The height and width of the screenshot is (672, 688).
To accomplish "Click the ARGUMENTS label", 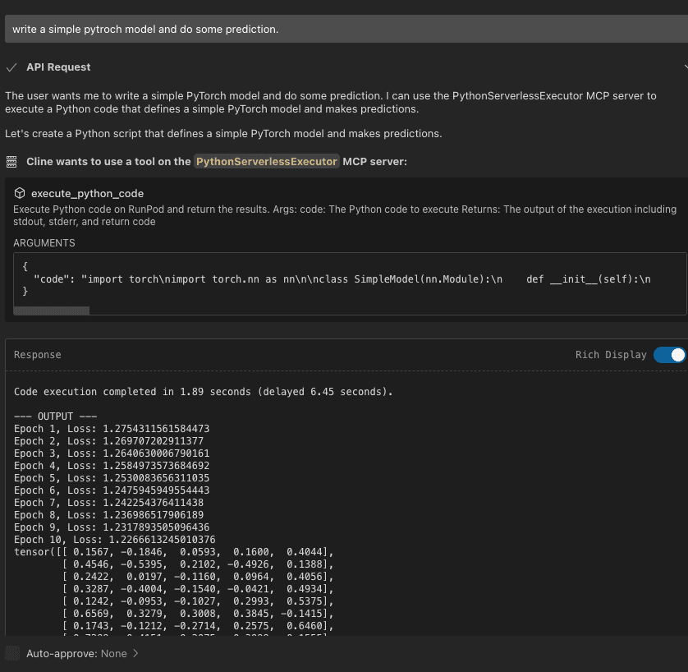I will pos(44,243).
